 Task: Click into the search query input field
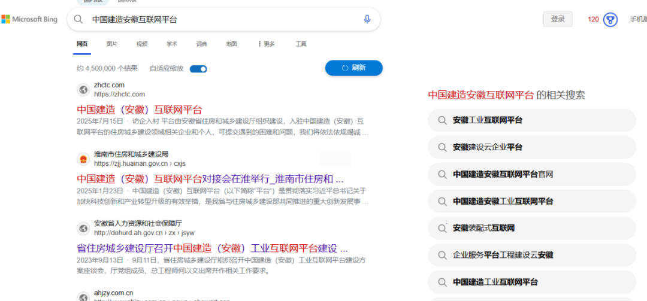click(223, 19)
